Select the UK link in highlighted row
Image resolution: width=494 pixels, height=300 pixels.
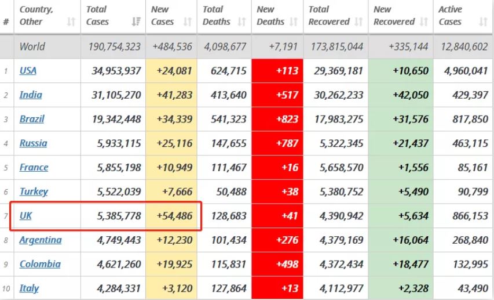click(25, 216)
